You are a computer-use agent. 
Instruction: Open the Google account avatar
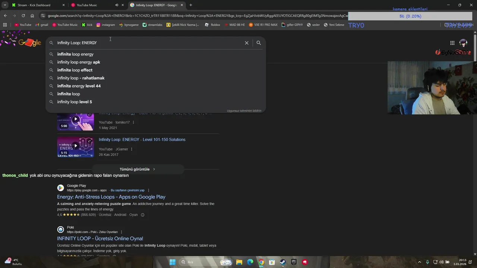point(463,43)
